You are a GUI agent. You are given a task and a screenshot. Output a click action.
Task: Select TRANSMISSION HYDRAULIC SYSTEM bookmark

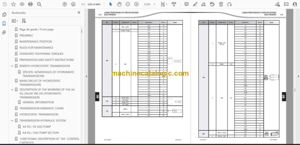[43, 120]
